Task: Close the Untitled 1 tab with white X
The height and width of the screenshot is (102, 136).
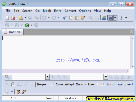Action: tap(131, 32)
